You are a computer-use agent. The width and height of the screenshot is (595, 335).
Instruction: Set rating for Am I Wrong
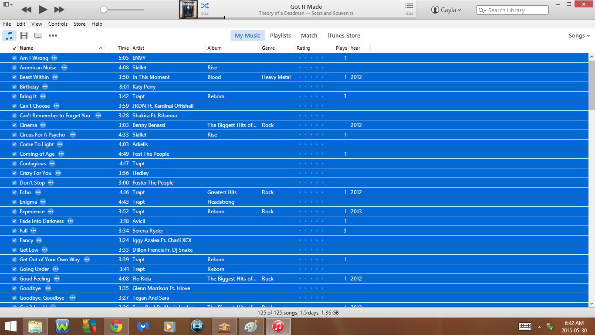coord(311,58)
